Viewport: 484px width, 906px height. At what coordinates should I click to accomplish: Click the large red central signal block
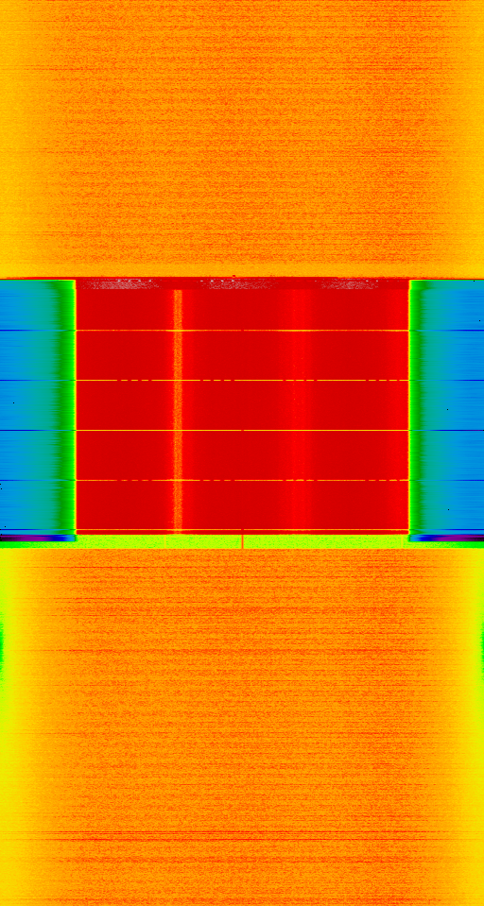[242, 405]
